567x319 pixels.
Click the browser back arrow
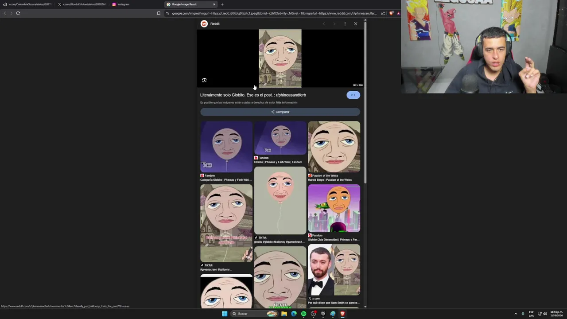click(x=5, y=13)
